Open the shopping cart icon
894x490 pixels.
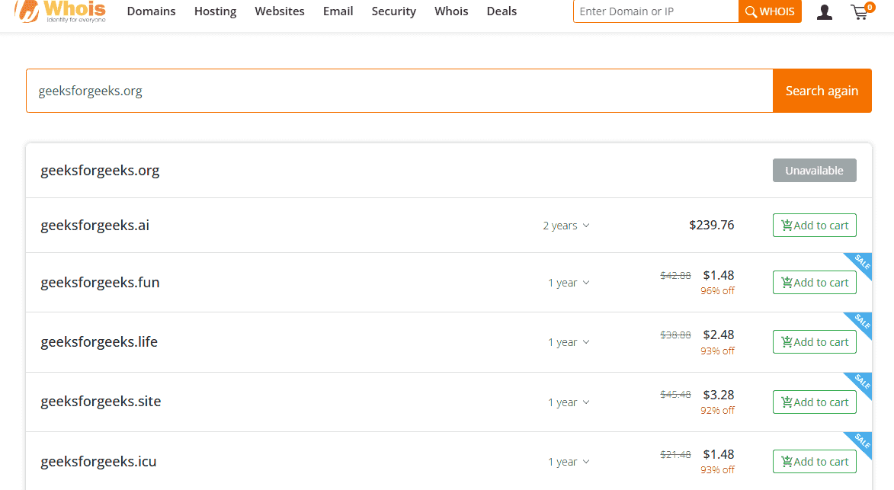coord(861,11)
